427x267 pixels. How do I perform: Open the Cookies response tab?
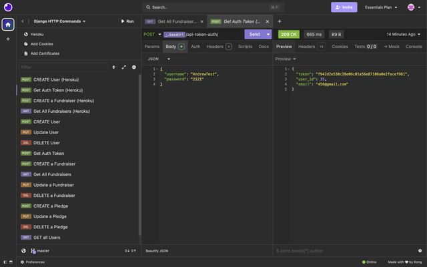tap(340, 47)
